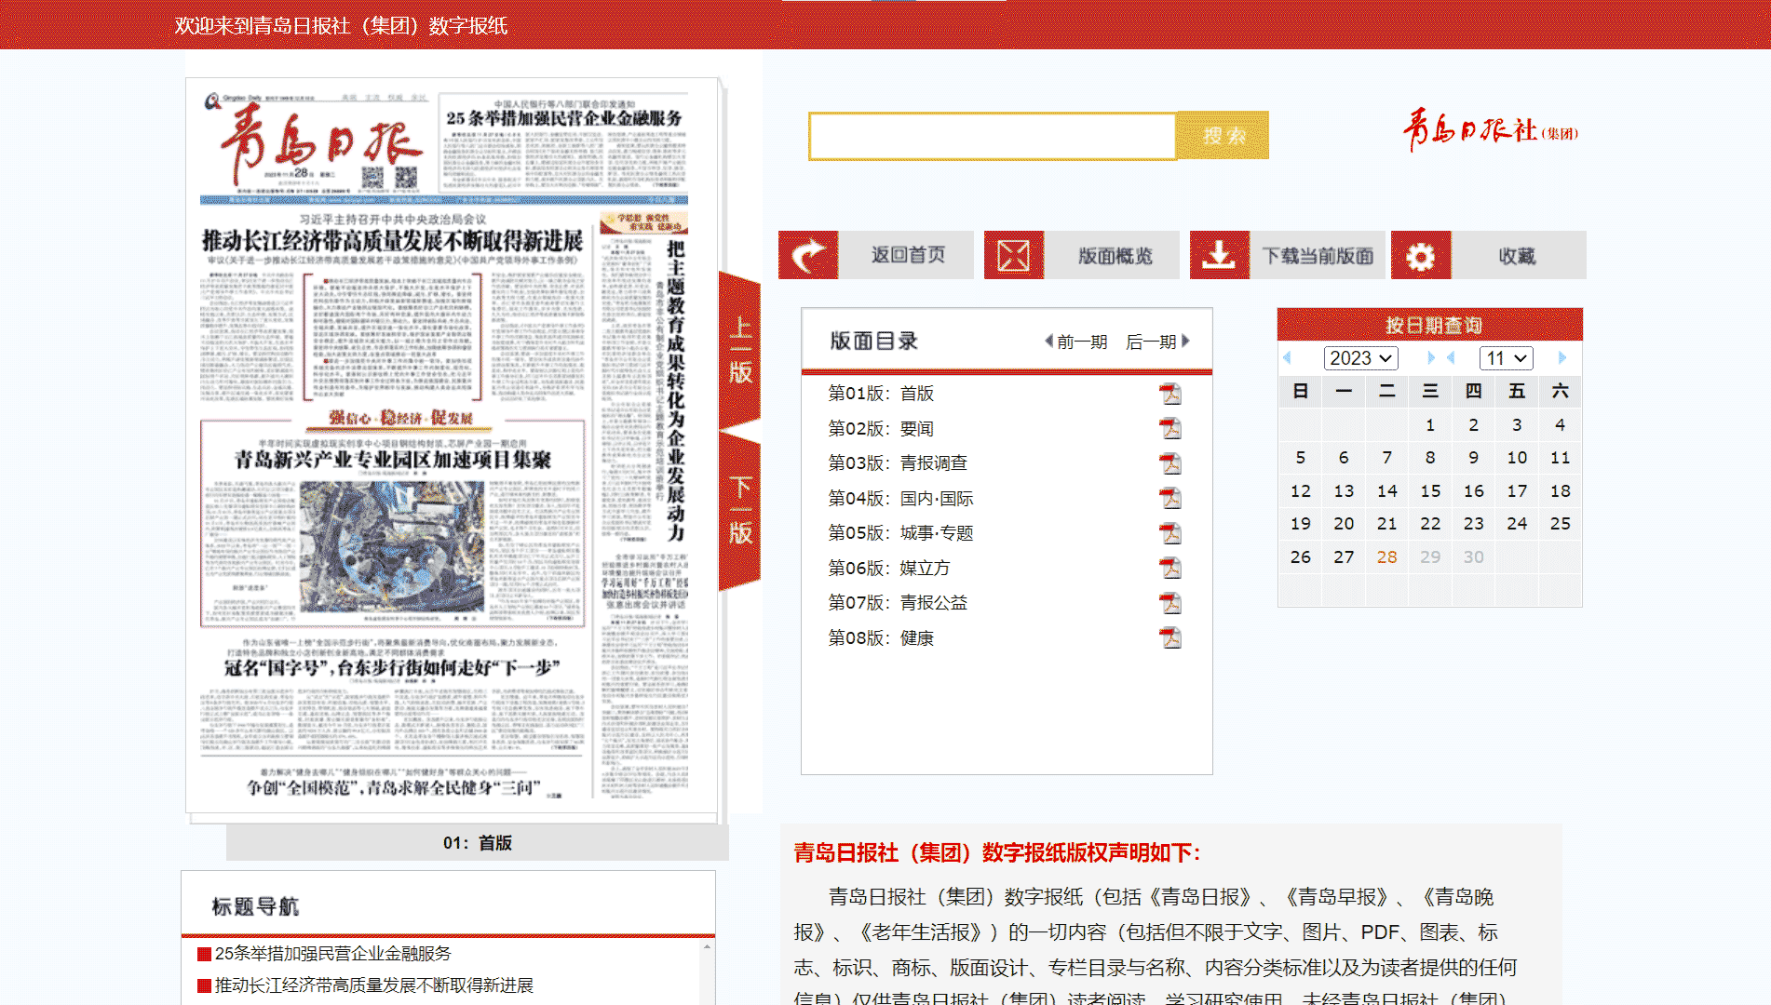Open 第04版：国内·国际 in the page list
Viewport: 1771px width, 1005px height.
pos(900,498)
